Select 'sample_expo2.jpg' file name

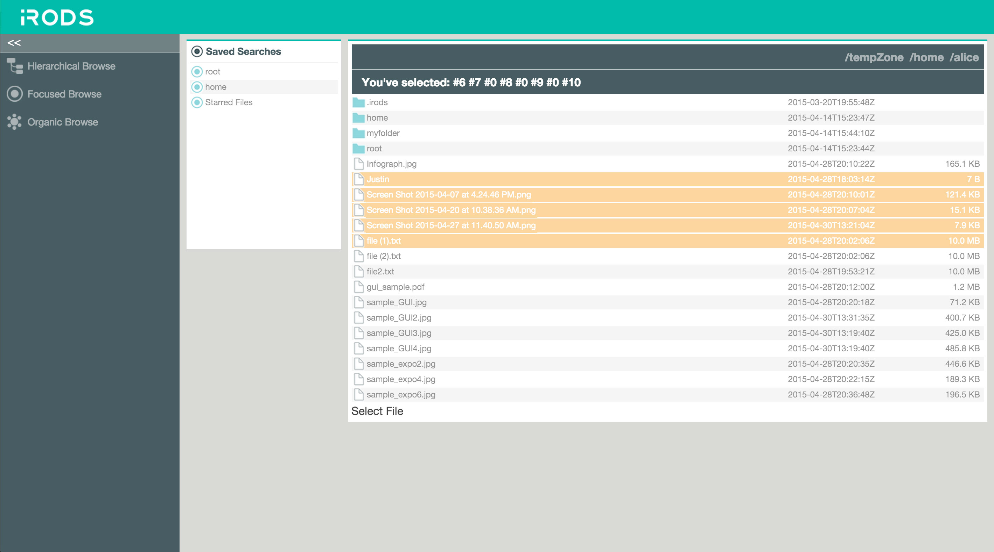click(400, 364)
